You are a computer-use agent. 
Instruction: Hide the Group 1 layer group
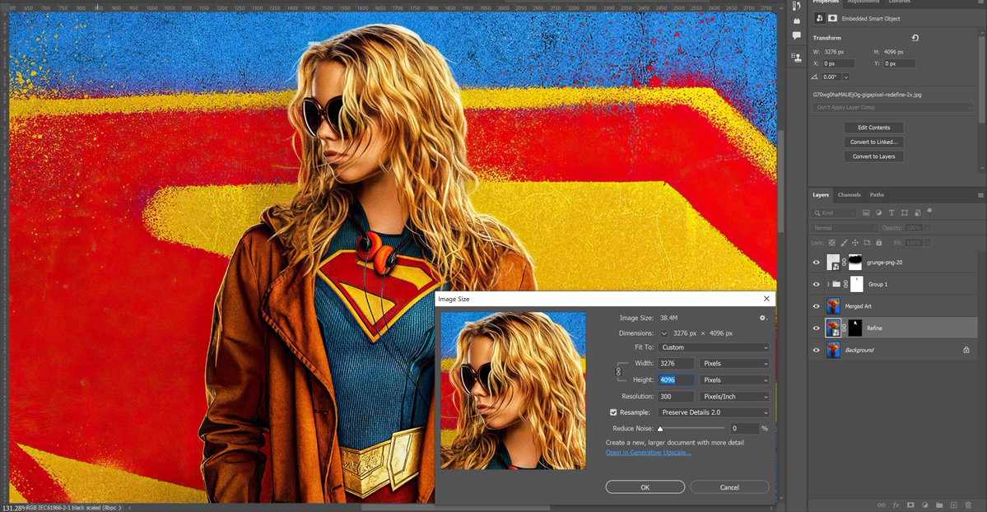[x=817, y=285]
